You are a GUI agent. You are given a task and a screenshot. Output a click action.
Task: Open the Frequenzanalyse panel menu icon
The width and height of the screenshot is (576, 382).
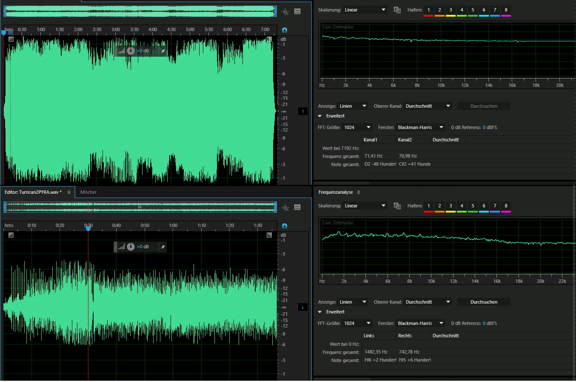pyautogui.click(x=359, y=192)
